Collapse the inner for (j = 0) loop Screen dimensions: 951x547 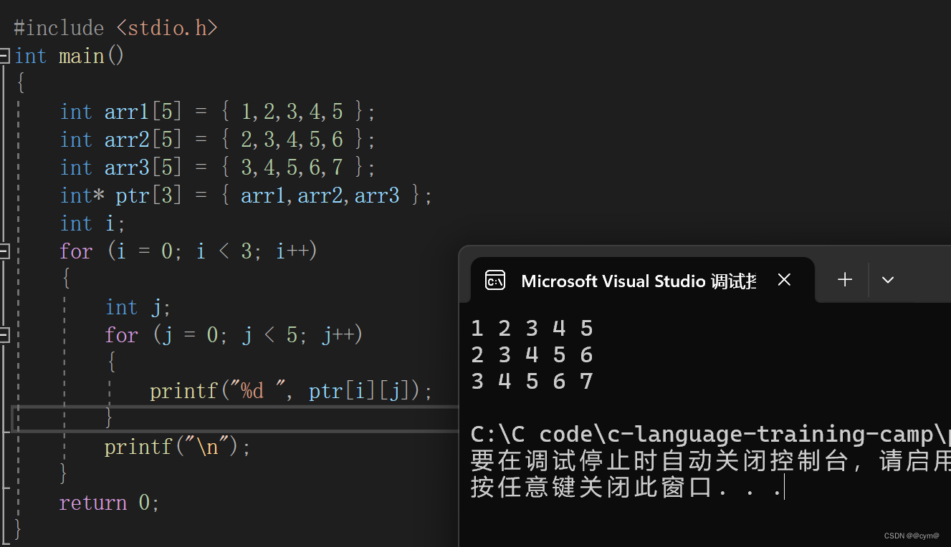pyautogui.click(x=4, y=334)
